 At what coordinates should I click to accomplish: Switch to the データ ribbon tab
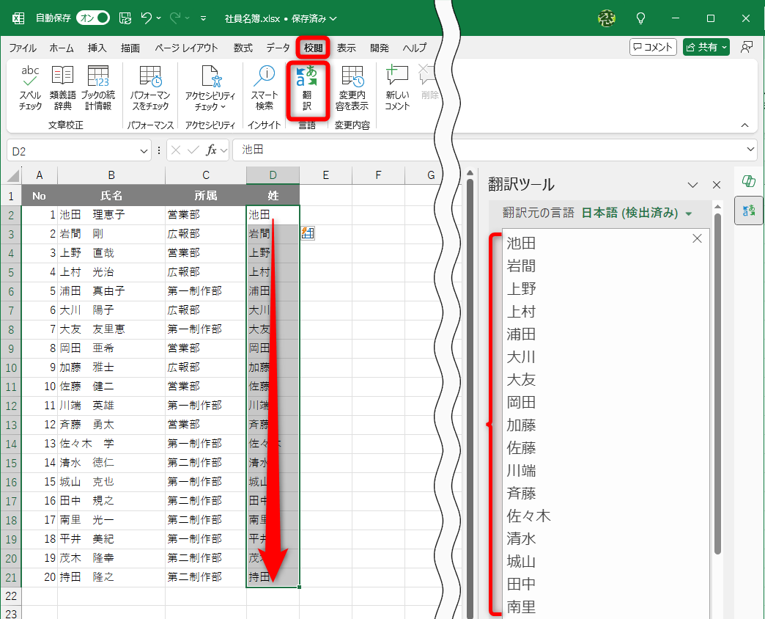(278, 48)
